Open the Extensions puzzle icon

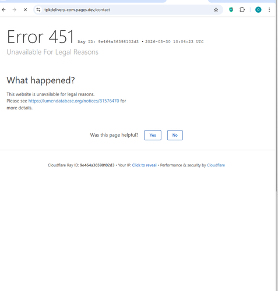click(x=242, y=10)
